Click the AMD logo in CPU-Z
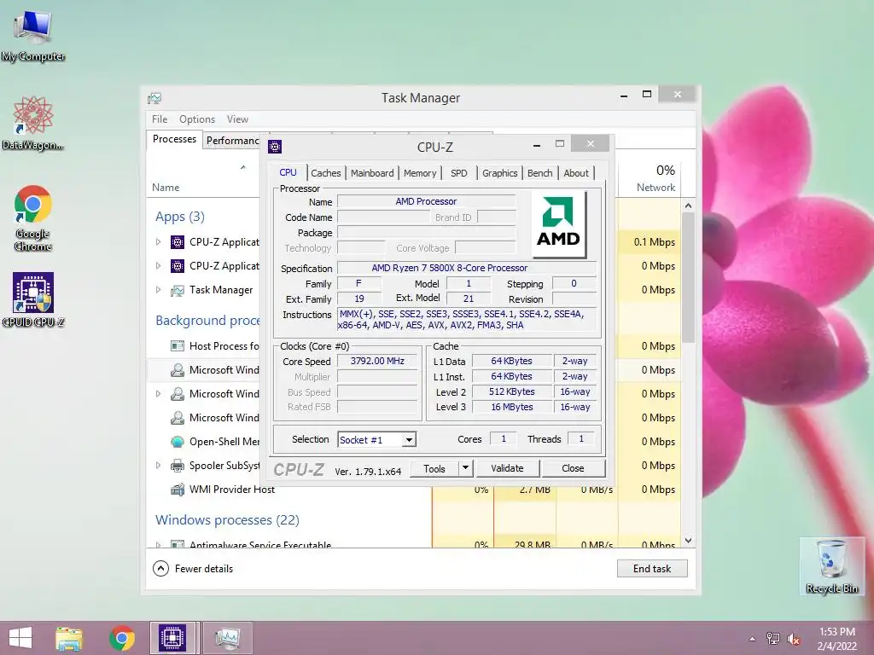This screenshot has height=655, width=874. pyautogui.click(x=558, y=224)
